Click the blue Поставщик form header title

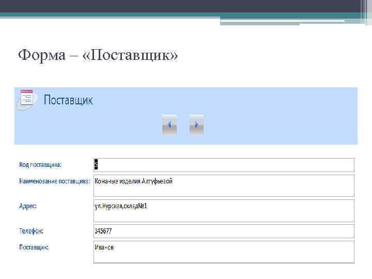coord(68,100)
